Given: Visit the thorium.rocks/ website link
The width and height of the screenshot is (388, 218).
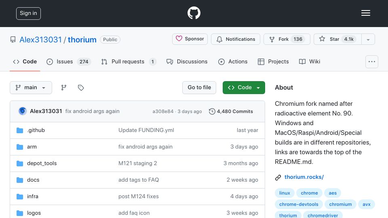Looking at the screenshot, I should [x=304, y=177].
